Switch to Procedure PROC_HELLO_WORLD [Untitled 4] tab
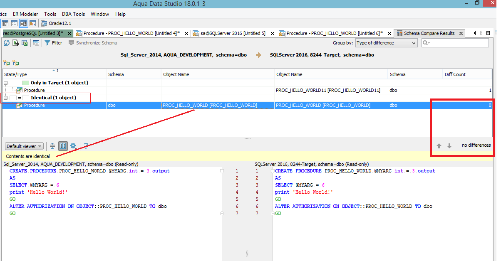This screenshot has height=261, width=501. pyautogui.click(x=131, y=33)
